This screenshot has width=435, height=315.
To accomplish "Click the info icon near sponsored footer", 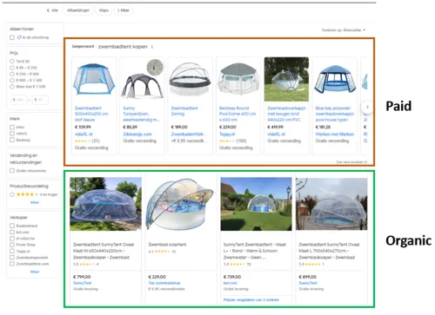I will 365,162.
